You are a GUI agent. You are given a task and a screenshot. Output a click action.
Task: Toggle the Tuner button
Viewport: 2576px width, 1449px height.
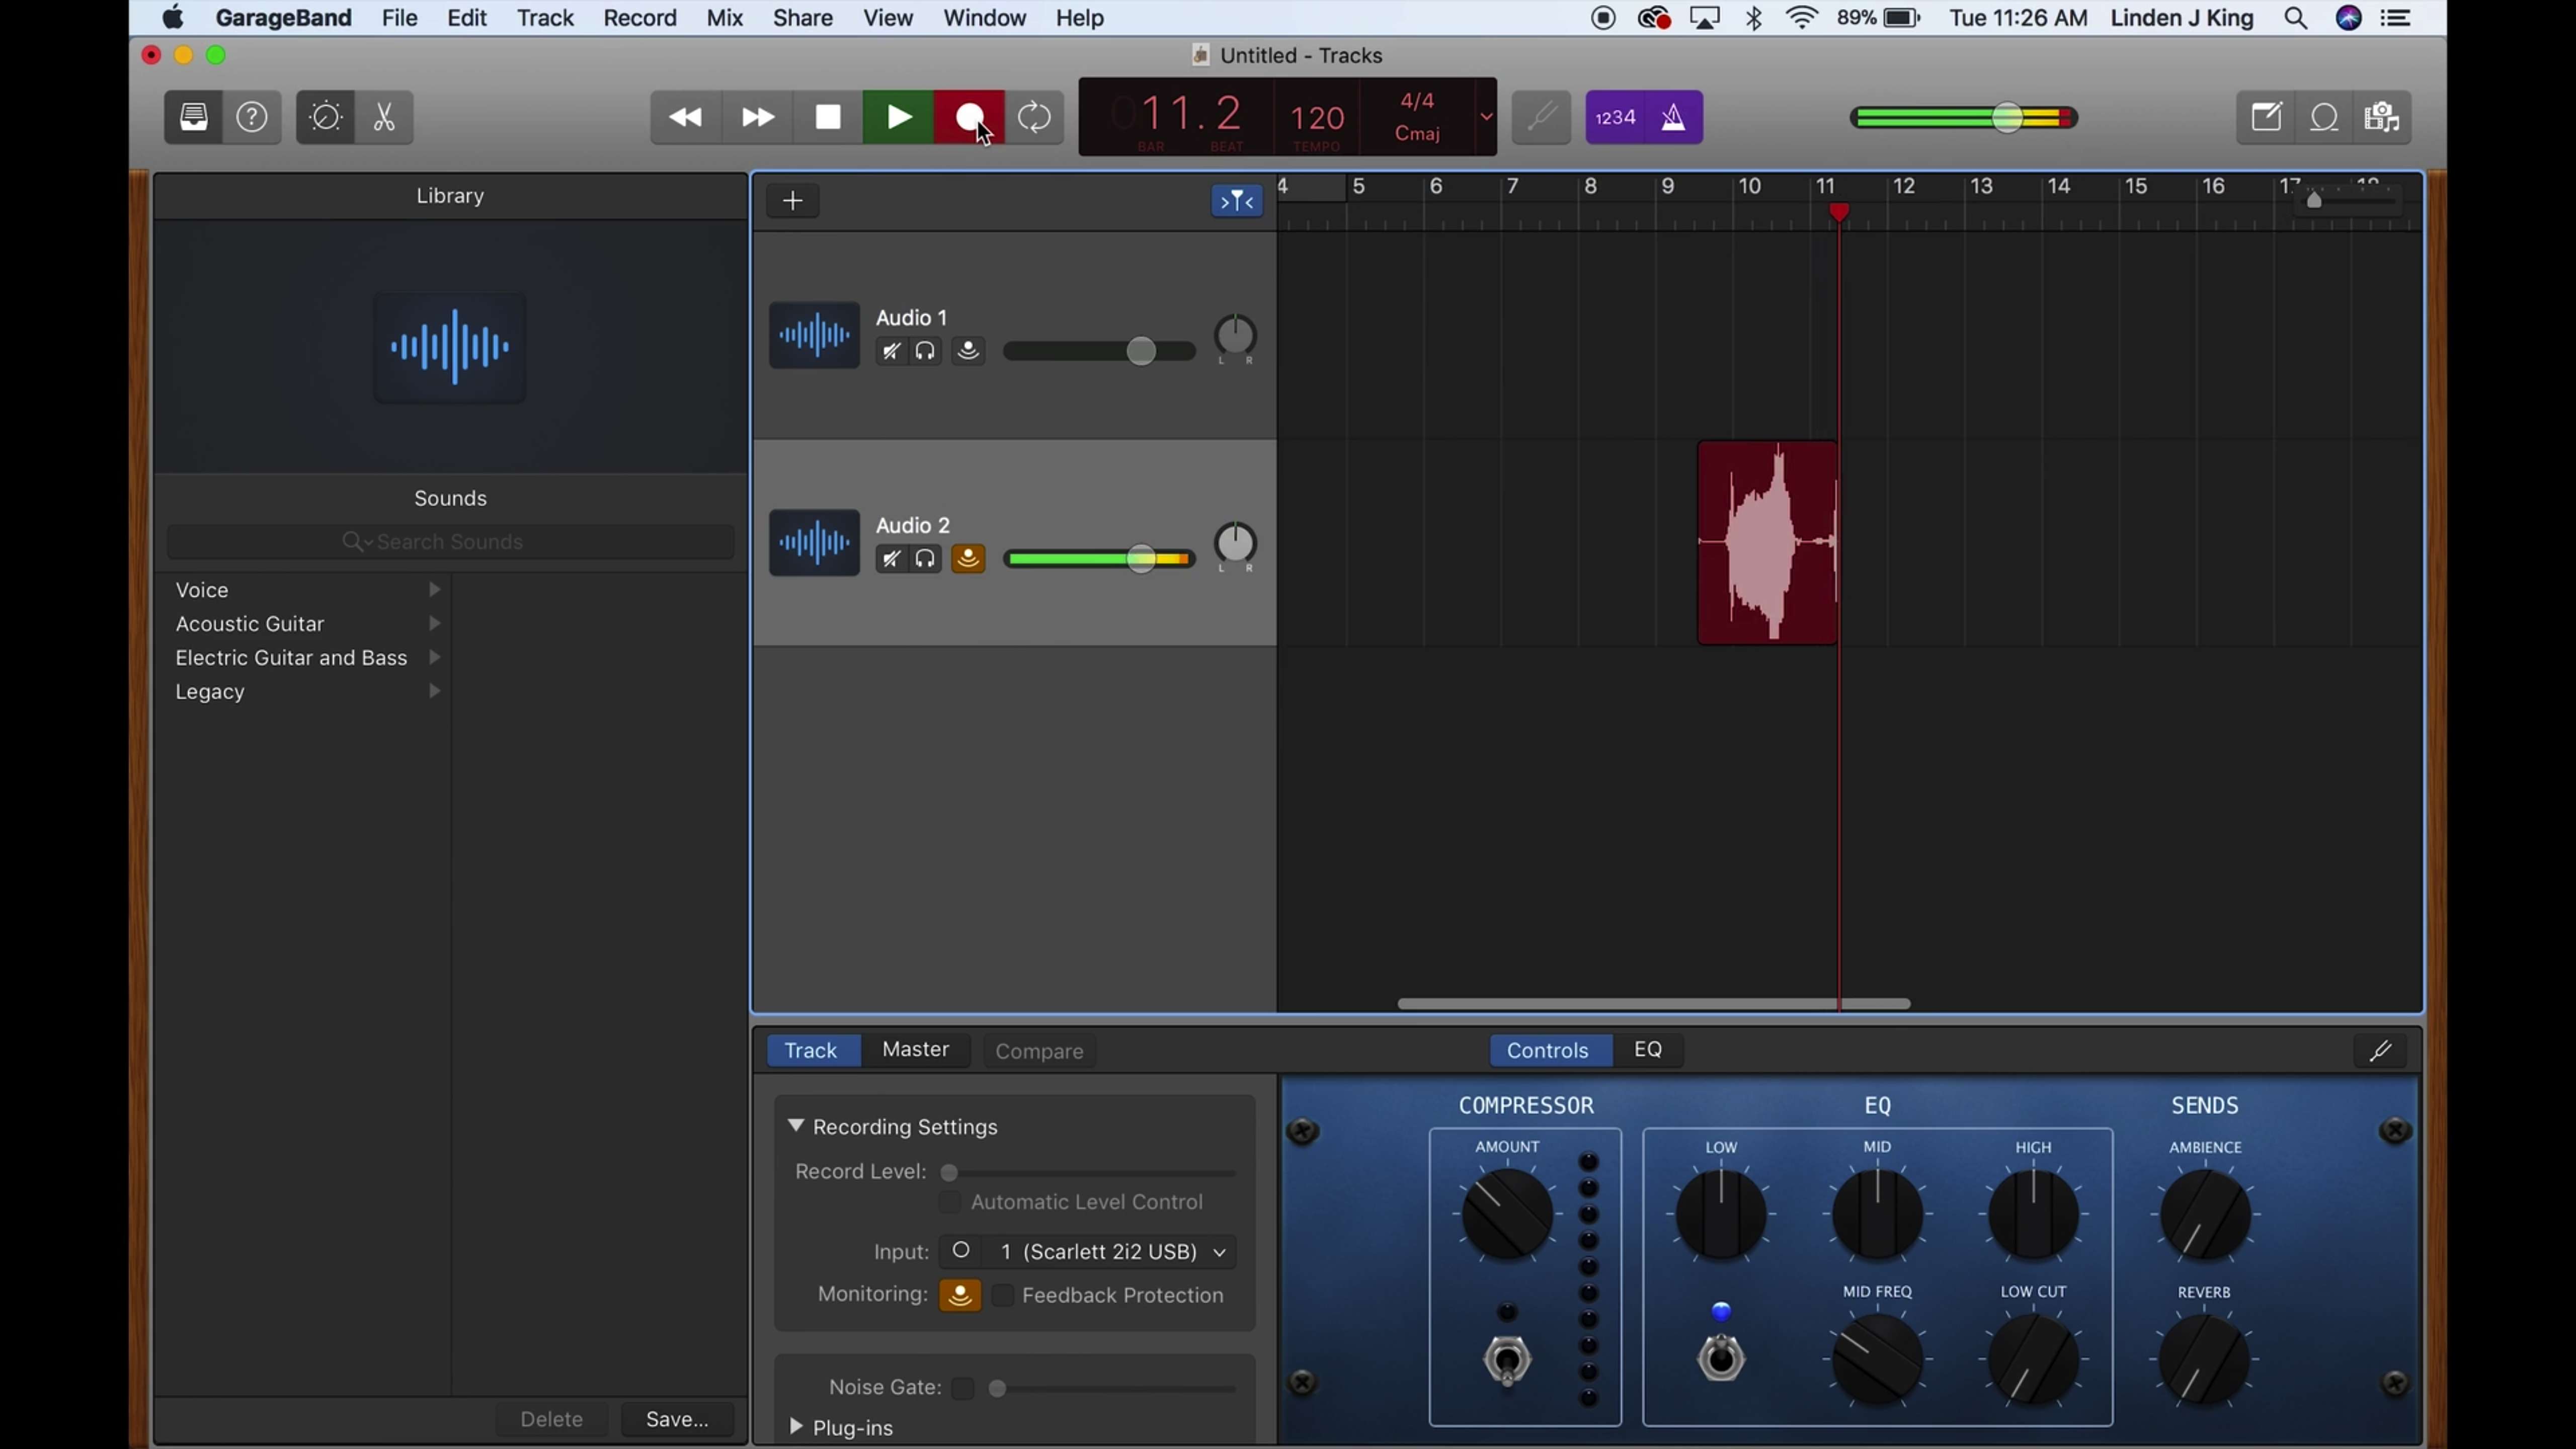pyautogui.click(x=1541, y=118)
